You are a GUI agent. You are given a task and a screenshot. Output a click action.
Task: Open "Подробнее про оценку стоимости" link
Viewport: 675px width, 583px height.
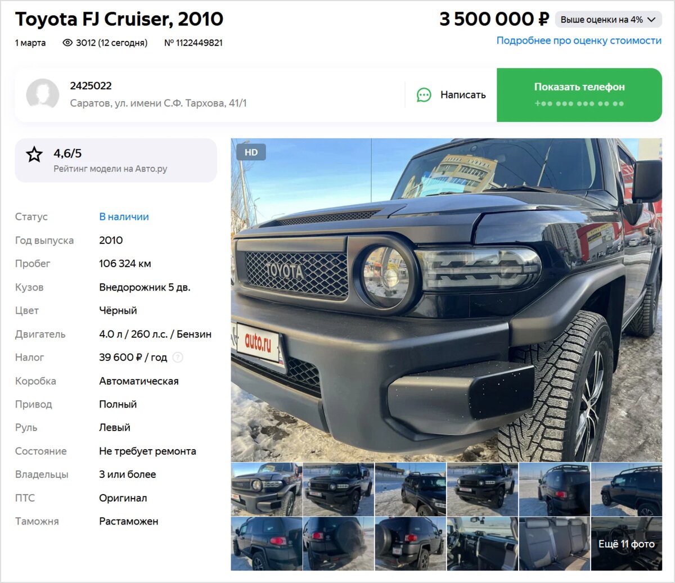pyautogui.click(x=579, y=40)
